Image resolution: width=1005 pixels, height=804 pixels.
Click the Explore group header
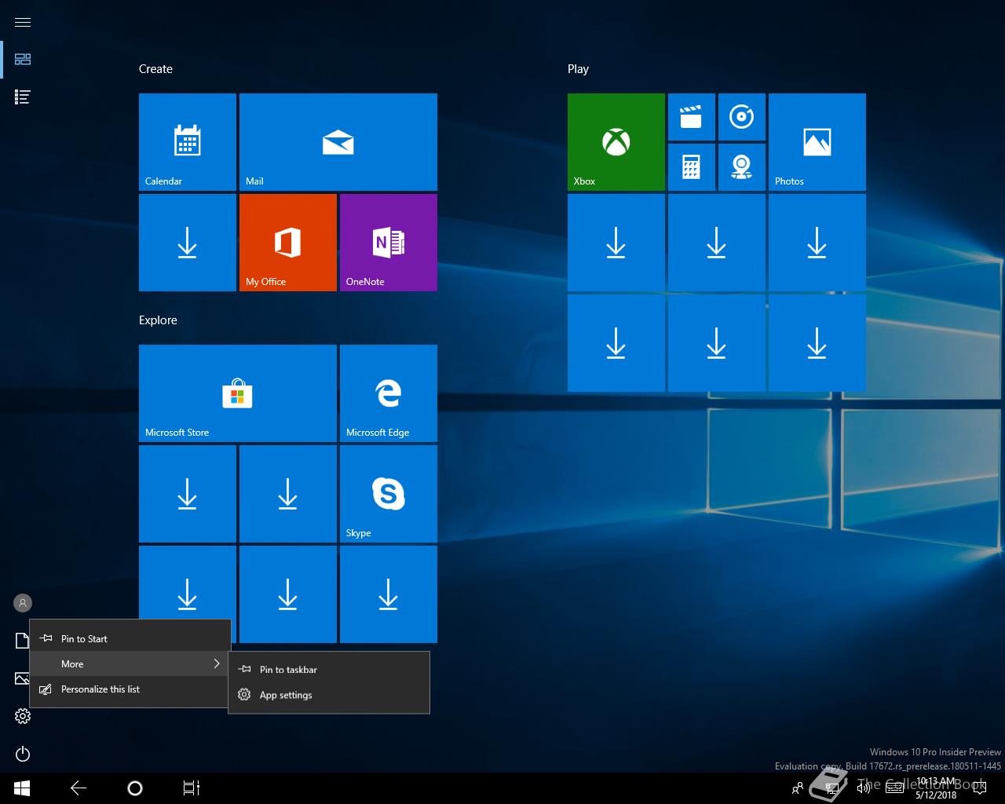click(x=158, y=320)
